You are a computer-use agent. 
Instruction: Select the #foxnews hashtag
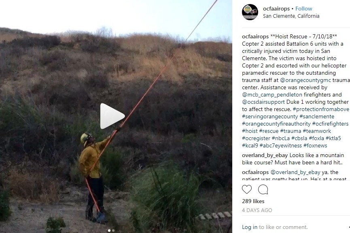pos(315,146)
